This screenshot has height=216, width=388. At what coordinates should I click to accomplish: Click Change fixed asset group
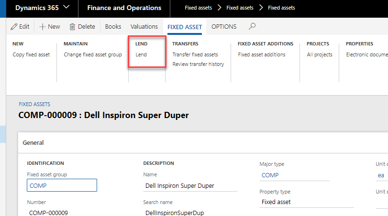(93, 54)
